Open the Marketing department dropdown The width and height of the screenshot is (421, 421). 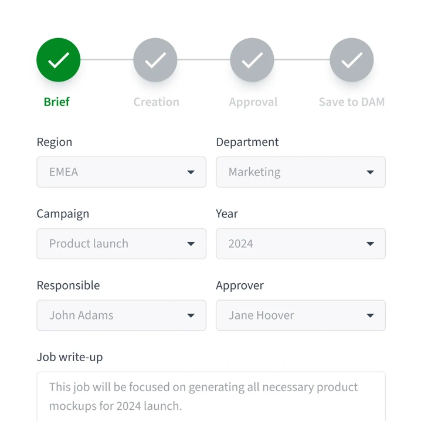[291, 172]
